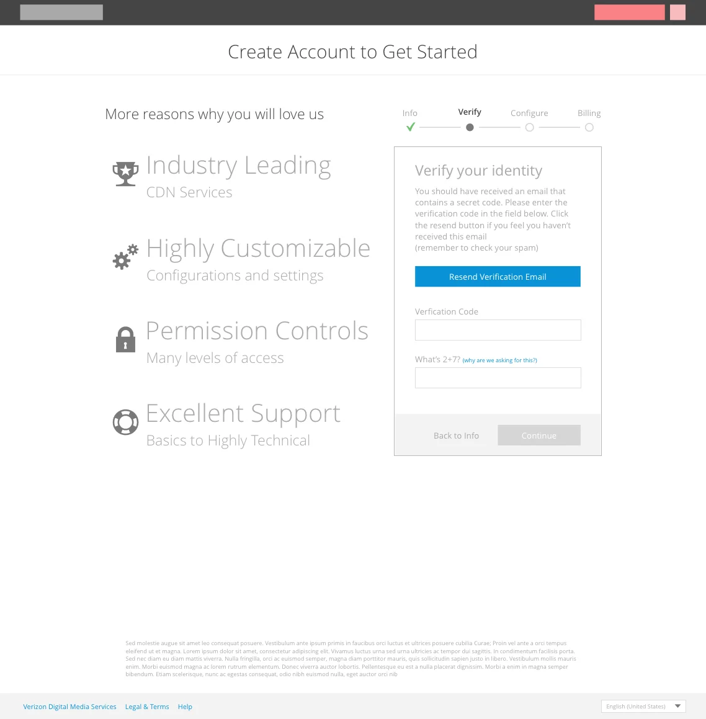Click the lifebuoy icon for Excellent Support
The image size is (706, 719).
click(125, 422)
